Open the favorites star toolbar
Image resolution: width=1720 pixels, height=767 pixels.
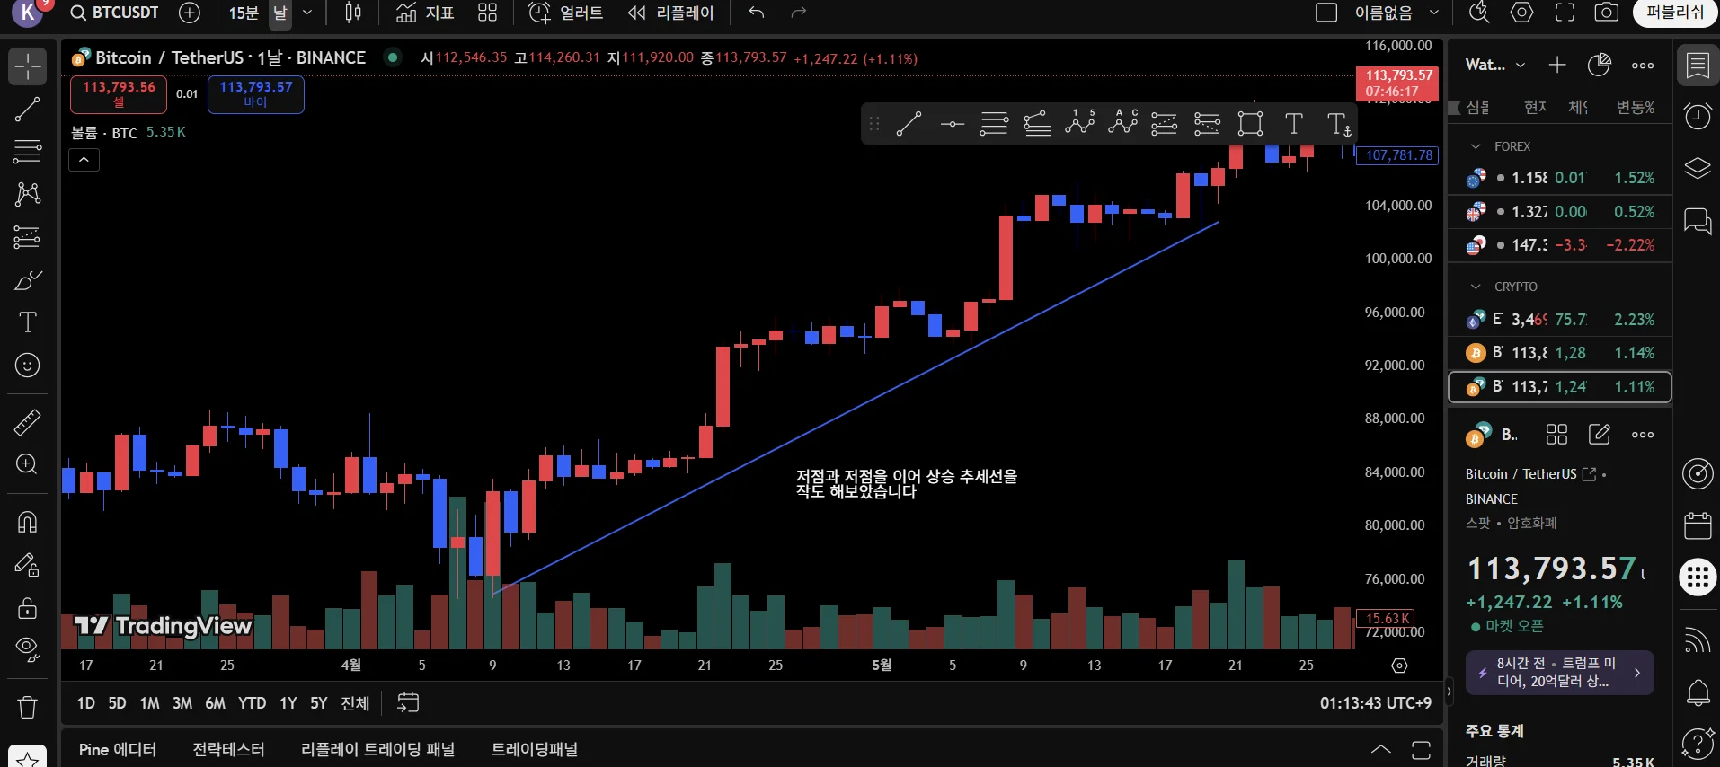point(28,759)
